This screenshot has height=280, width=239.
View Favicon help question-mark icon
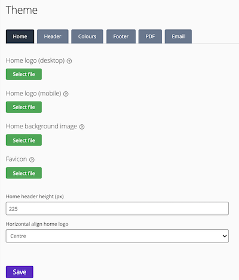(32, 159)
